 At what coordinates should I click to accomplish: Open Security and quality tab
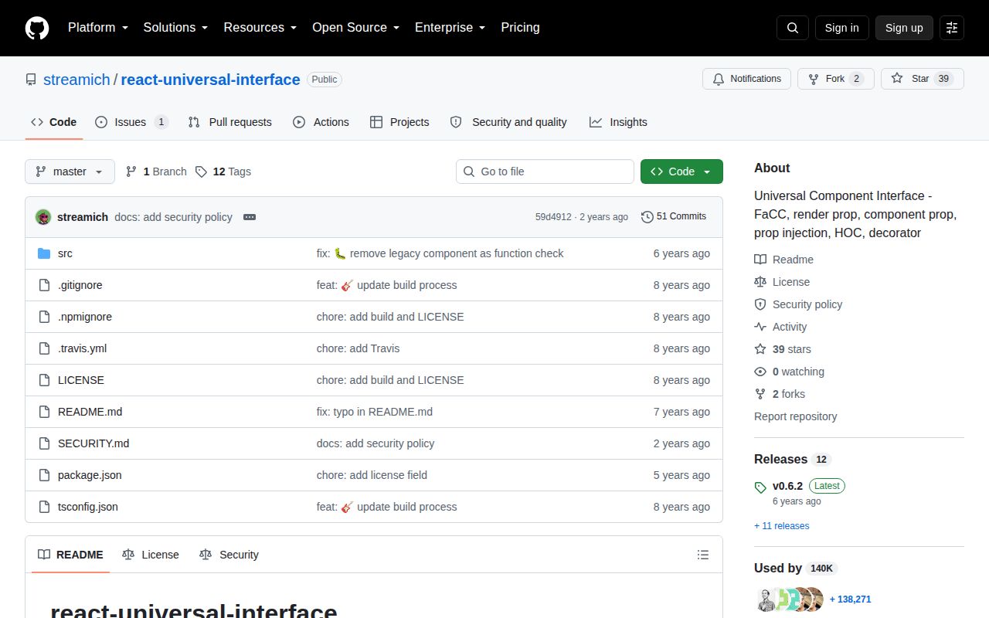(508, 122)
